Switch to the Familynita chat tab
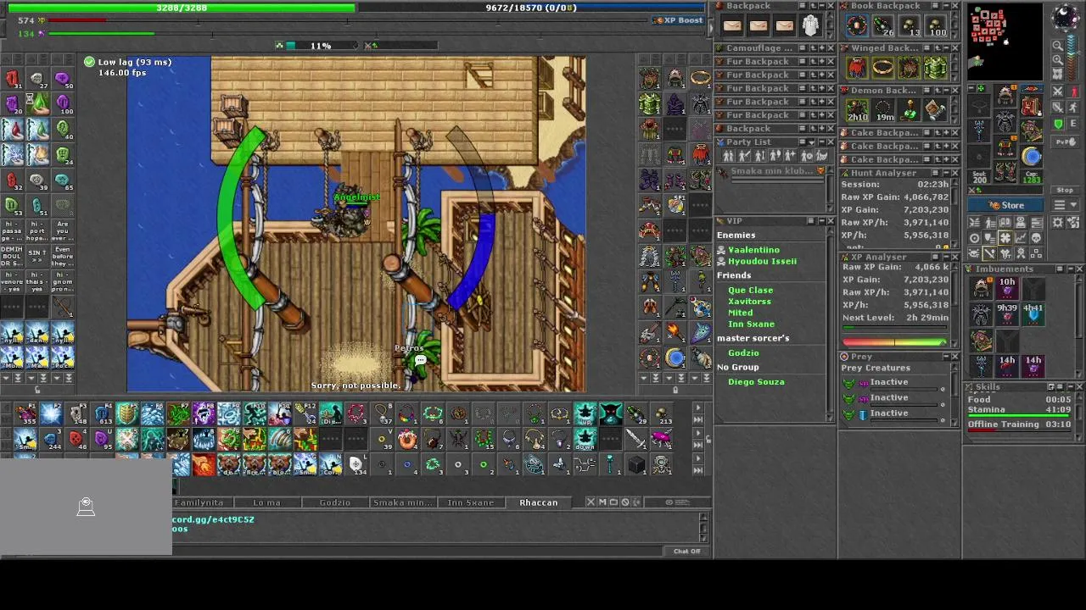This screenshot has height=610, width=1086. pos(199,502)
